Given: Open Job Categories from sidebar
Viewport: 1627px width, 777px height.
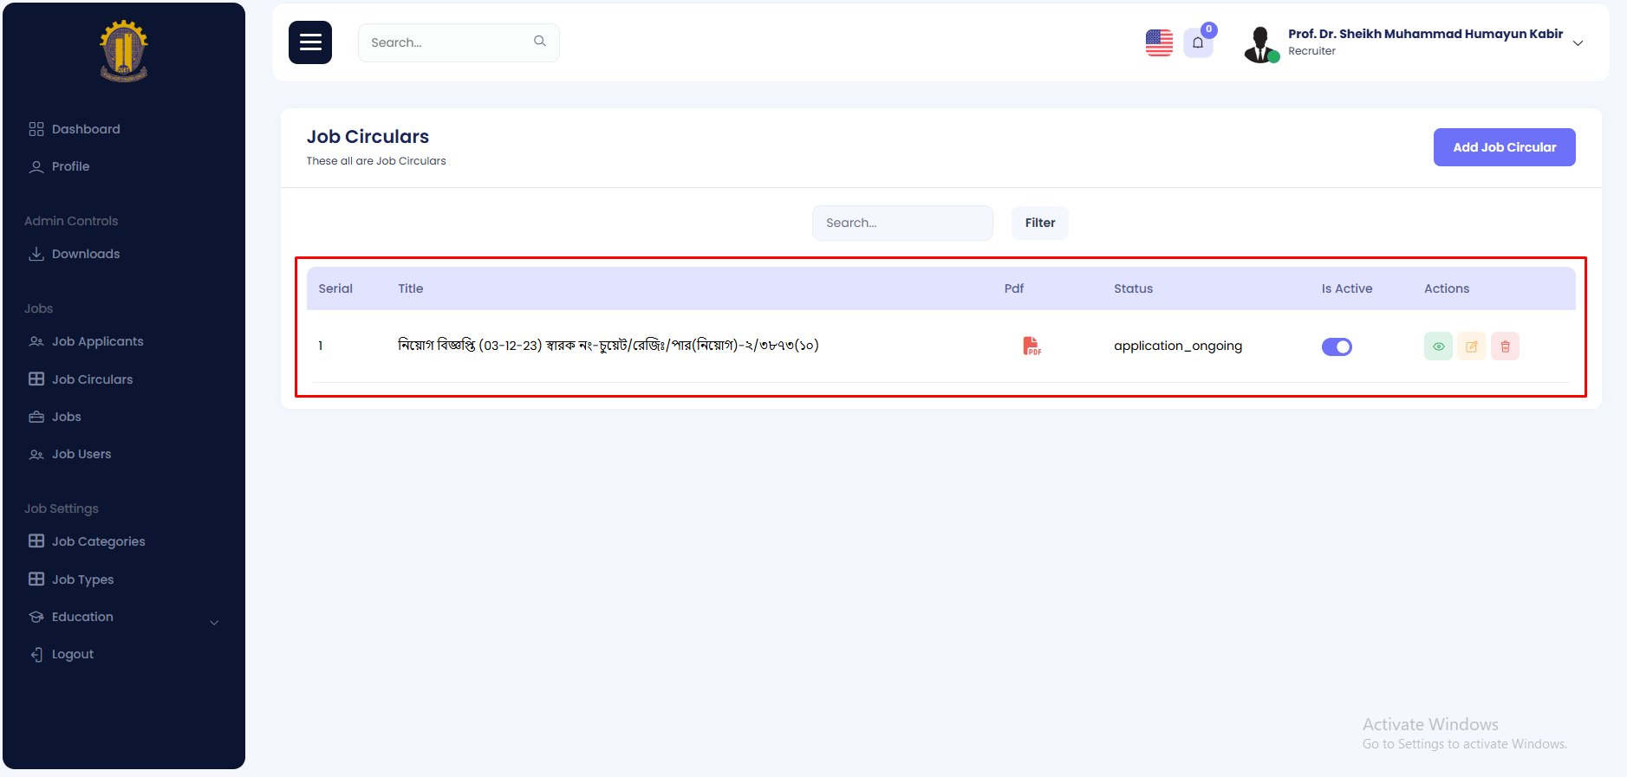Looking at the screenshot, I should [98, 541].
